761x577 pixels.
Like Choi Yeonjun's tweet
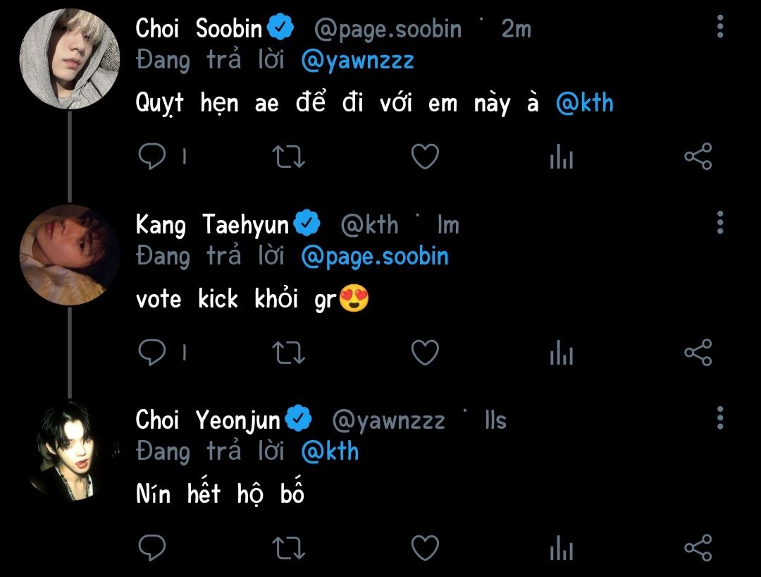tap(425, 548)
